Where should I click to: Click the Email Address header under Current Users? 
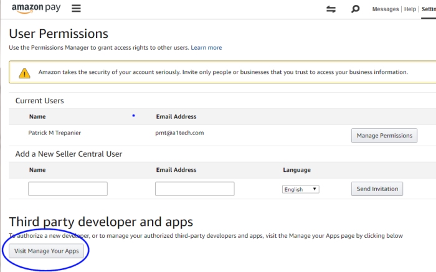tap(176, 116)
